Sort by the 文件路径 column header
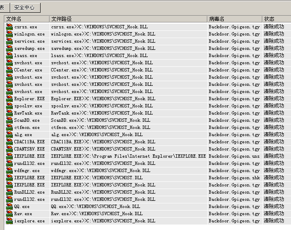291x230 pixels. [x=128, y=19]
